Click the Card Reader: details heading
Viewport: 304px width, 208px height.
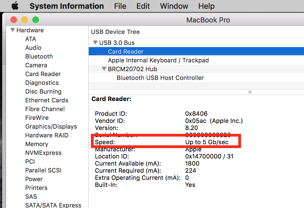(x=111, y=99)
